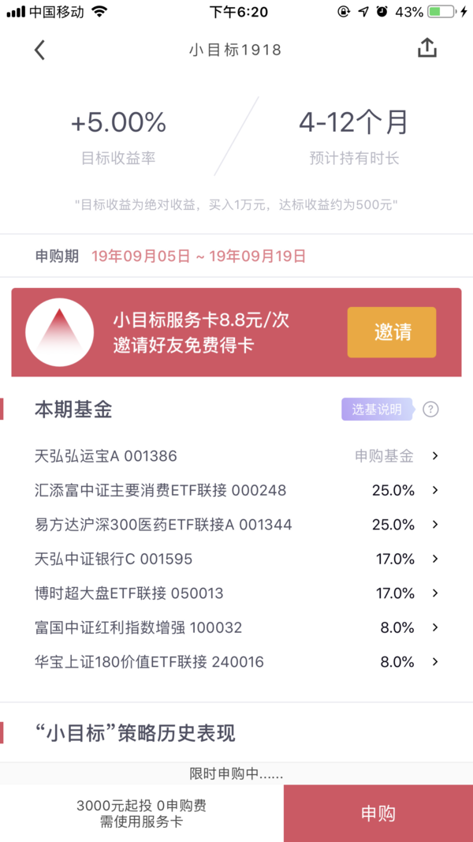Tap the alarm clock status icon
The width and height of the screenshot is (473, 842).
pyautogui.click(x=382, y=12)
